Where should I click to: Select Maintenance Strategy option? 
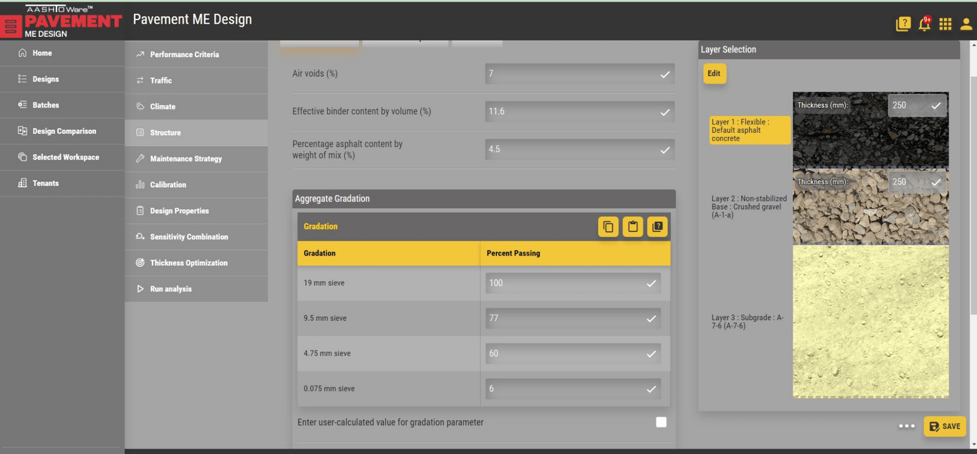[196, 159]
